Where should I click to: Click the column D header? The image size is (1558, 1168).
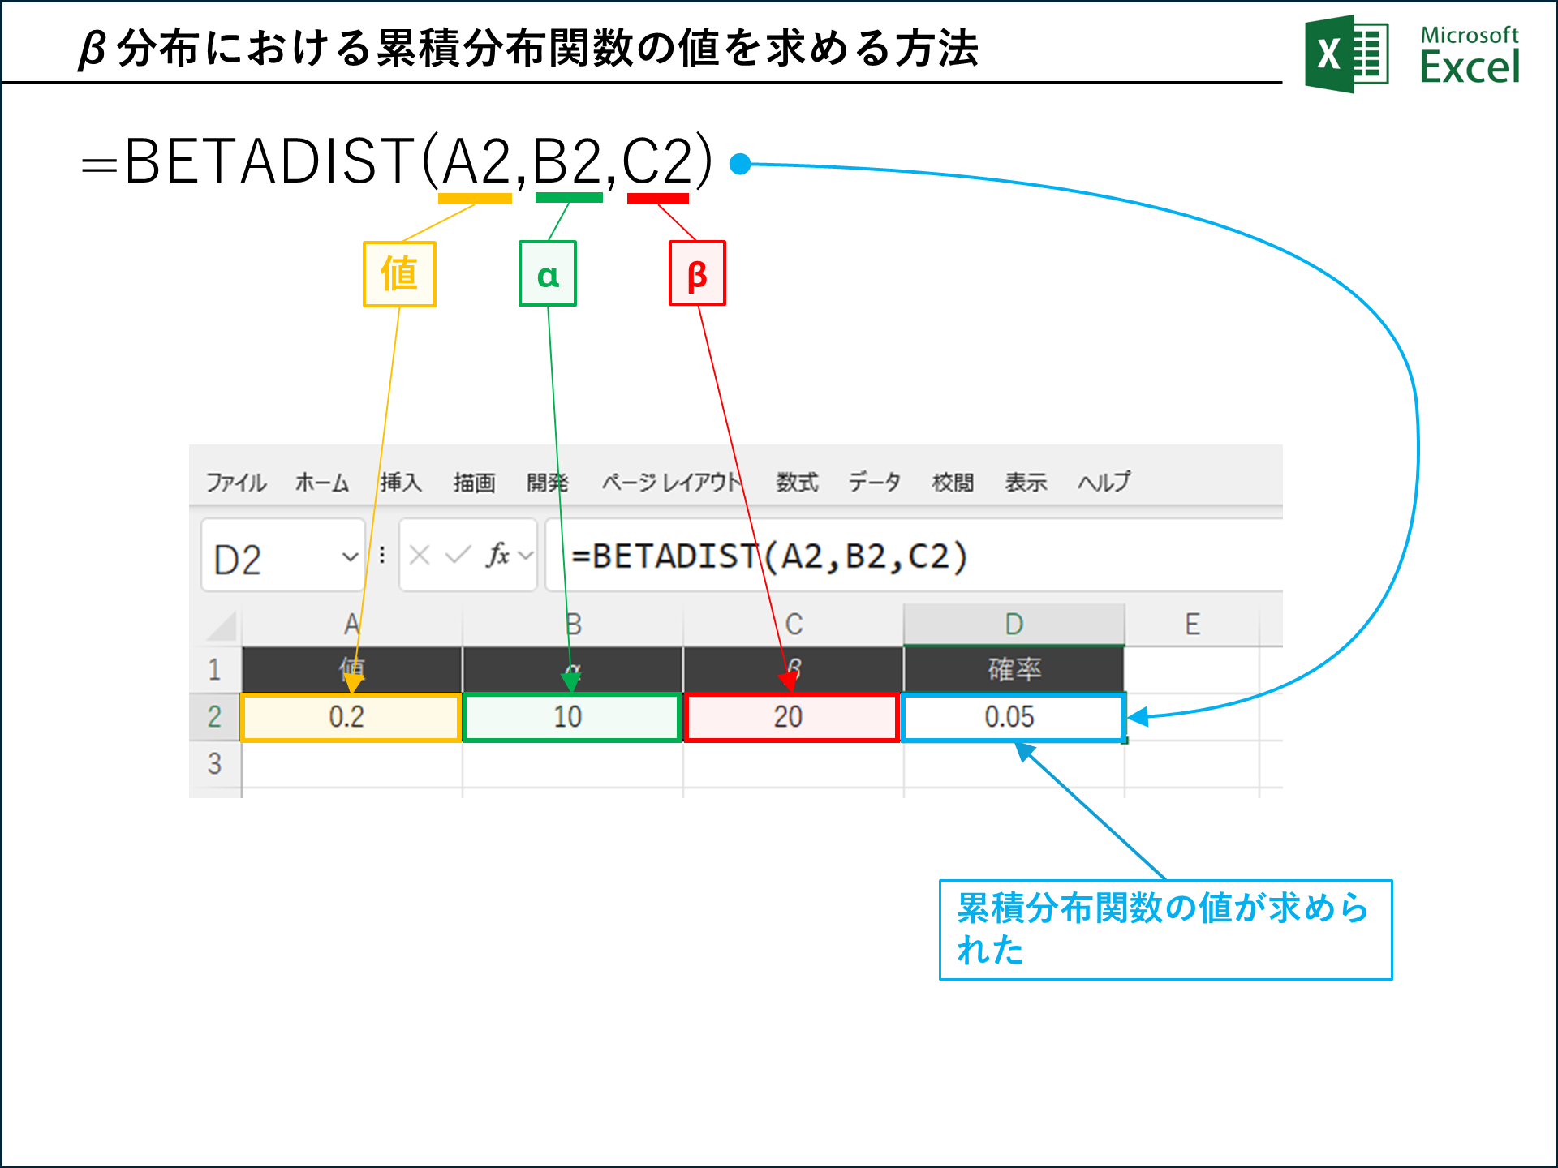click(1013, 623)
